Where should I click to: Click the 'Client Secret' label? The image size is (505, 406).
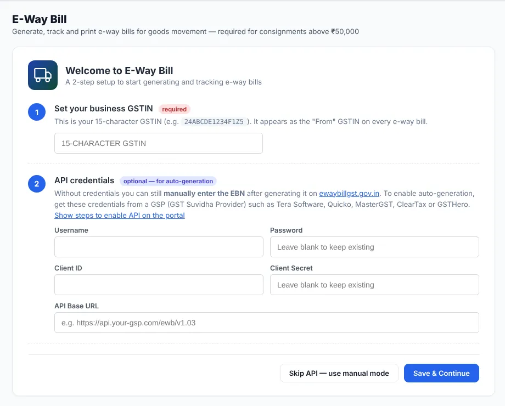pyautogui.click(x=291, y=268)
